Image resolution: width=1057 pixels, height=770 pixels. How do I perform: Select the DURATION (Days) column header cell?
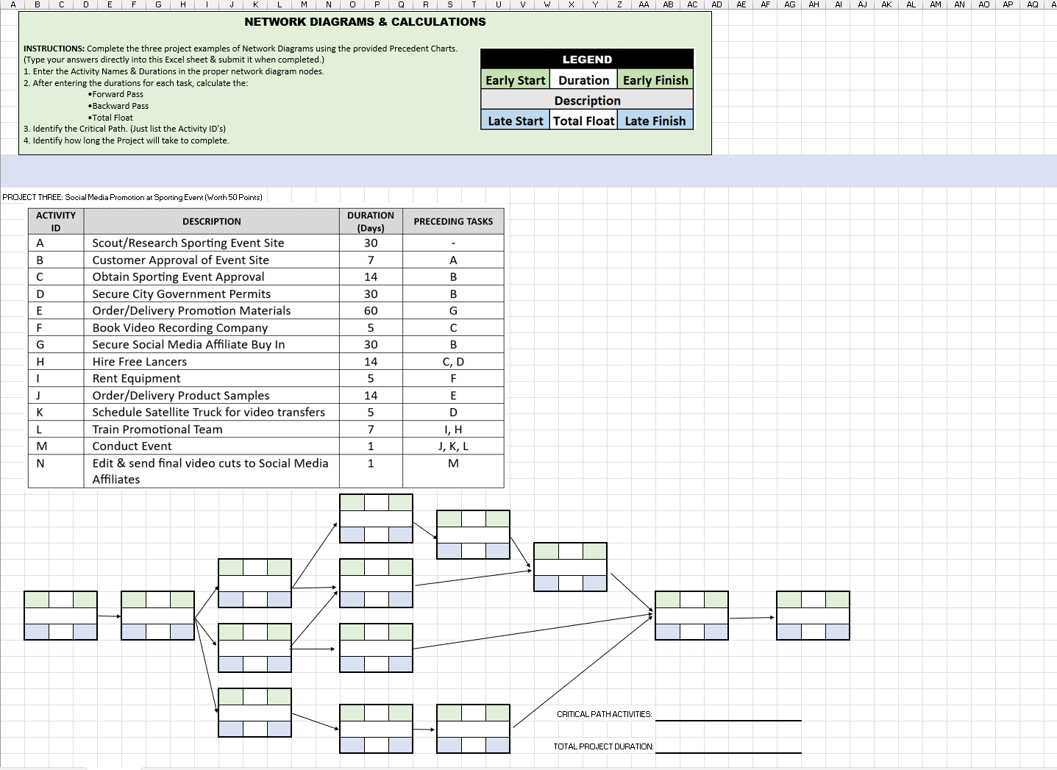tap(371, 221)
